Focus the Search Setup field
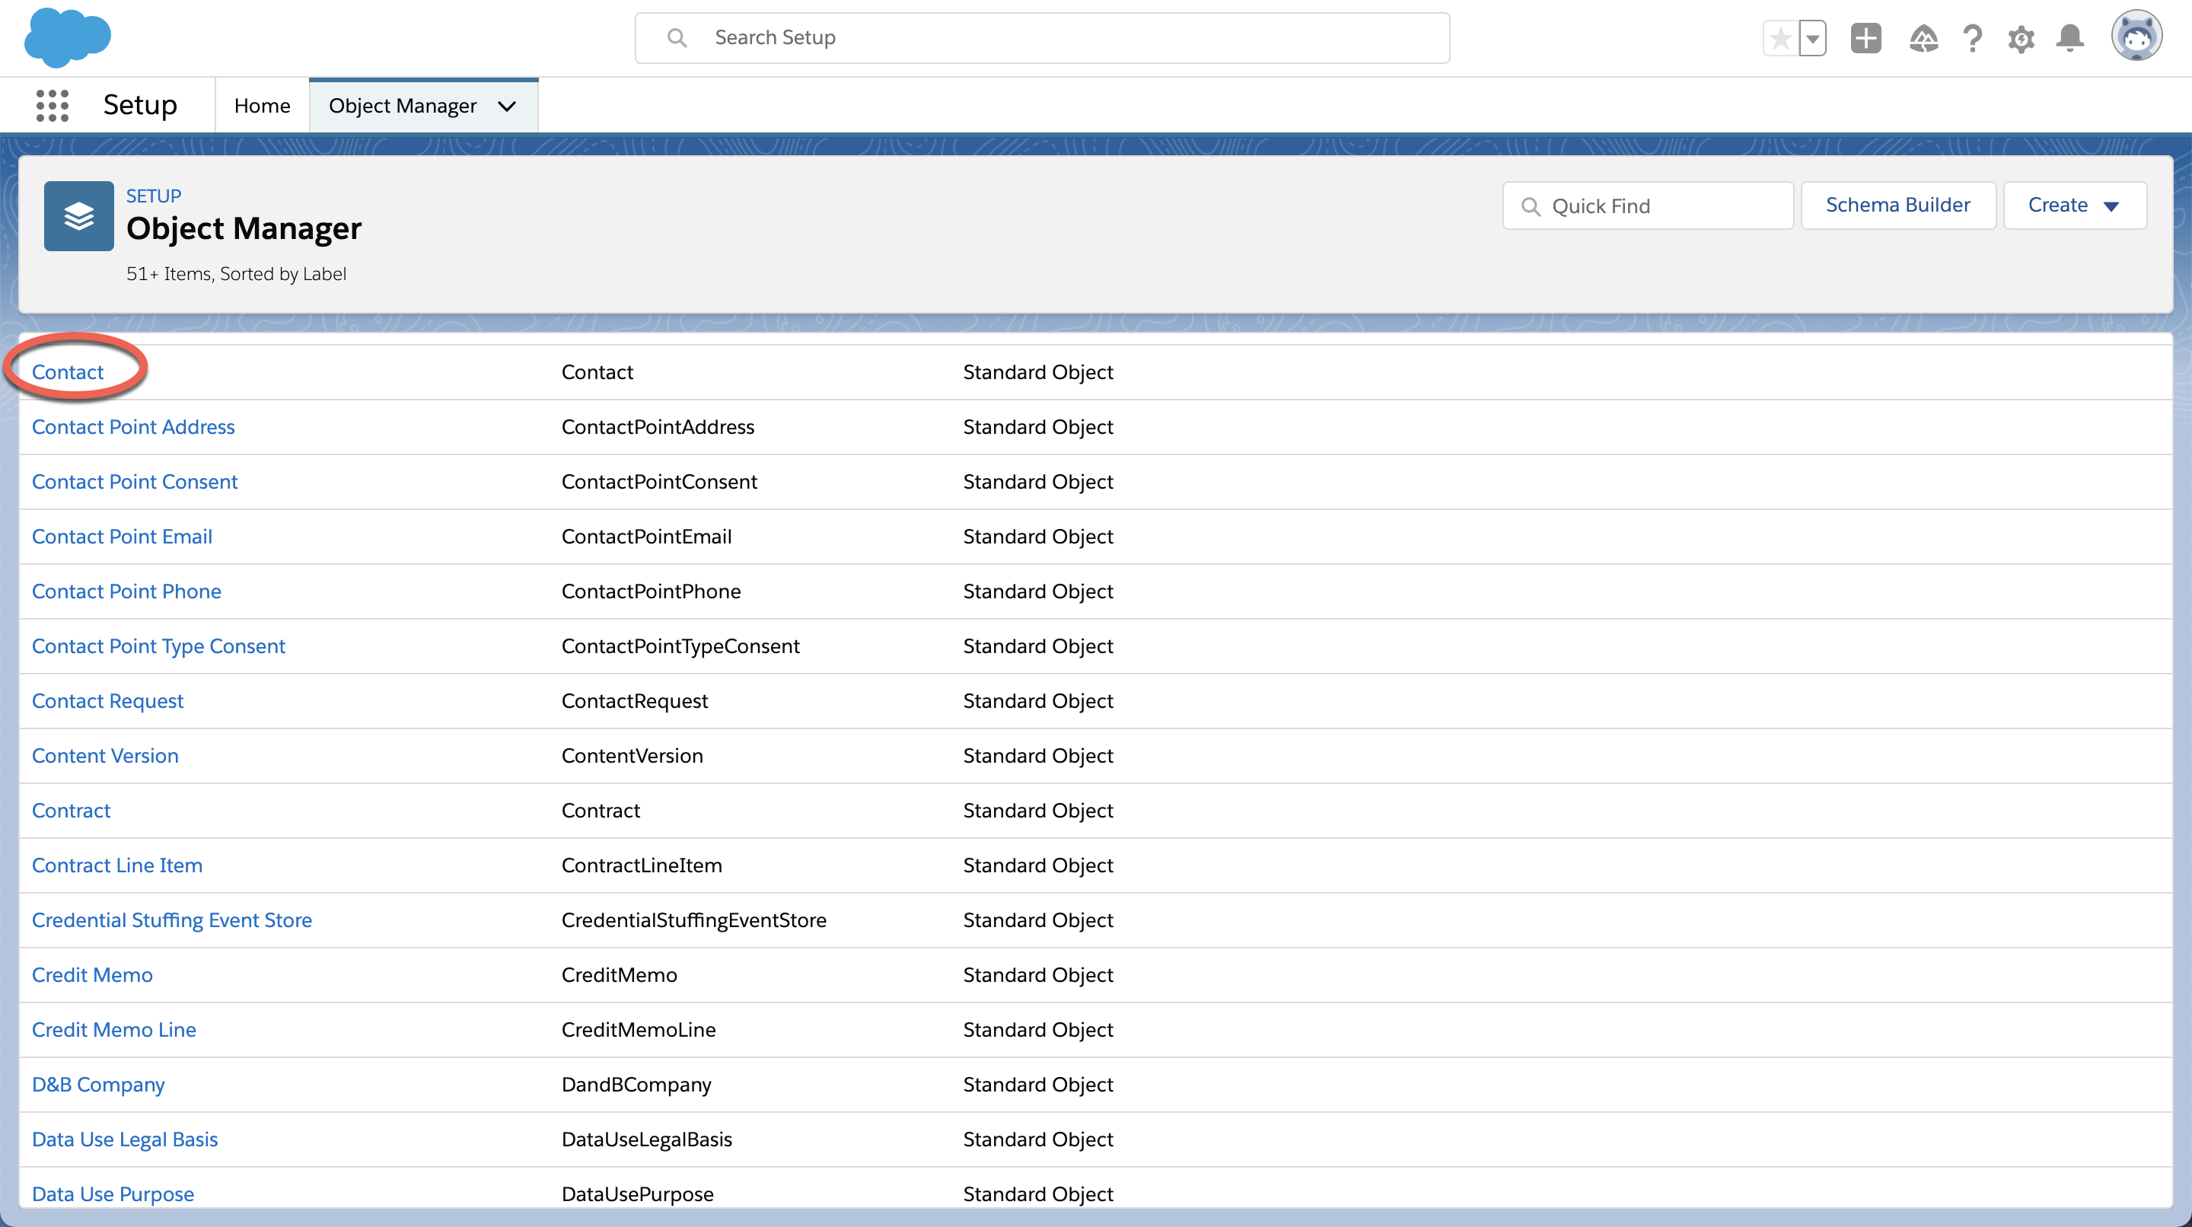Viewport: 2192px width, 1227px height. click(x=1043, y=37)
